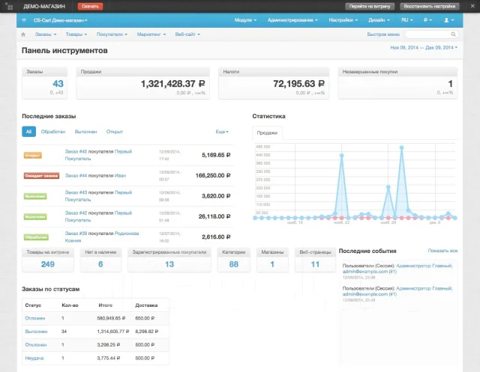Viewport: 480px width, 372px height.
Task: Click the Магазины count 1
Action: (x=272, y=264)
